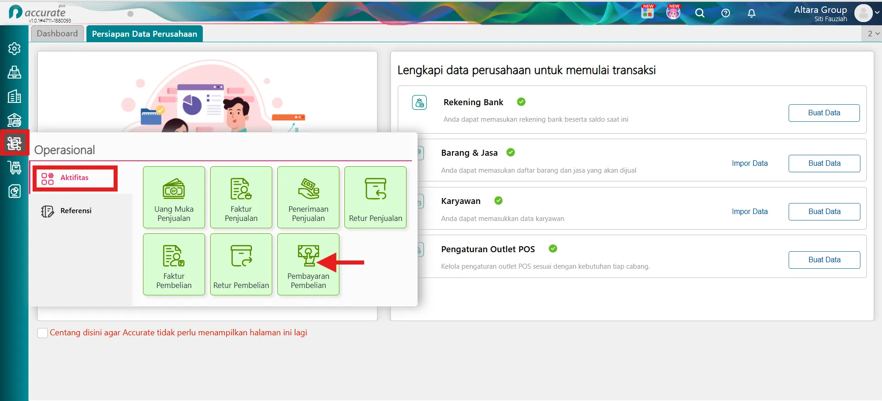Open Retur Pembelian tile
882x401 pixels.
click(241, 264)
